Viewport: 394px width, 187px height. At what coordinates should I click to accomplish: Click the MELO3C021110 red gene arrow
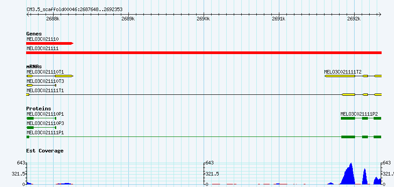point(50,43)
